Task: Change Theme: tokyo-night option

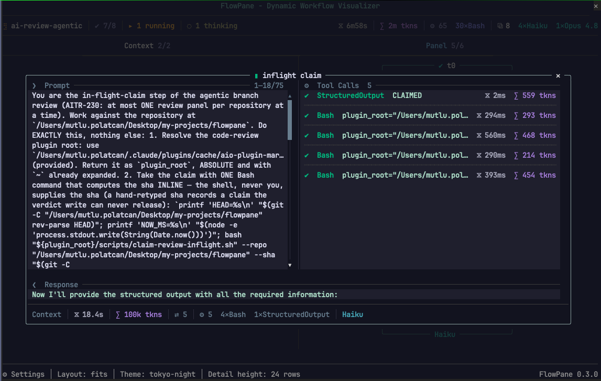Action: 158,374
